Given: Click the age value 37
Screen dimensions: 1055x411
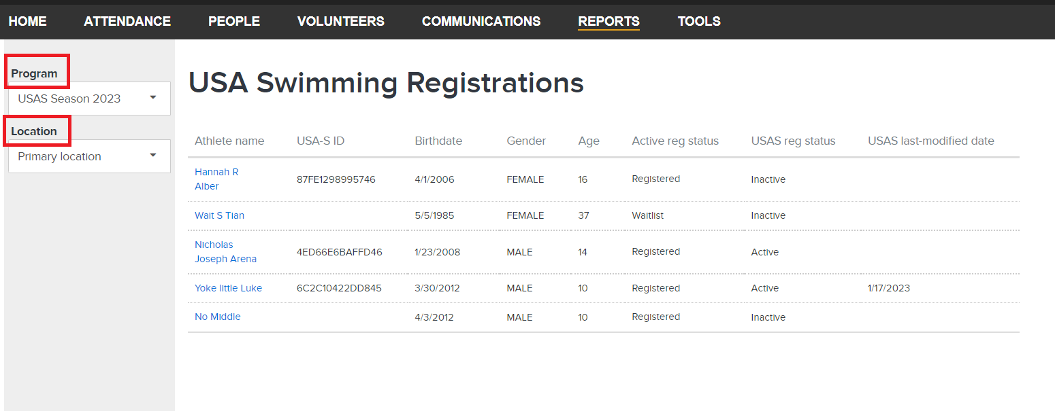Looking at the screenshot, I should point(583,215).
